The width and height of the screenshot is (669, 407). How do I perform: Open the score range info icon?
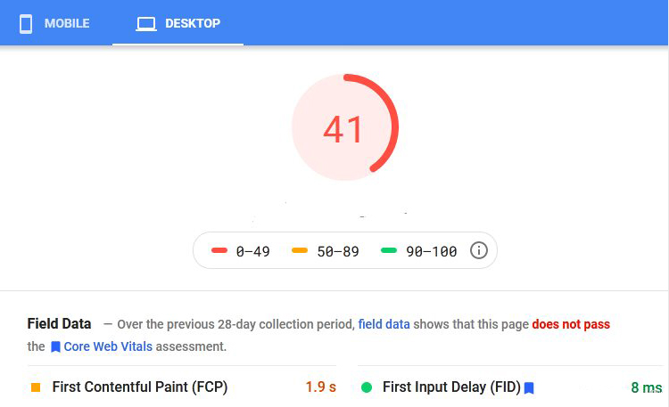point(478,250)
